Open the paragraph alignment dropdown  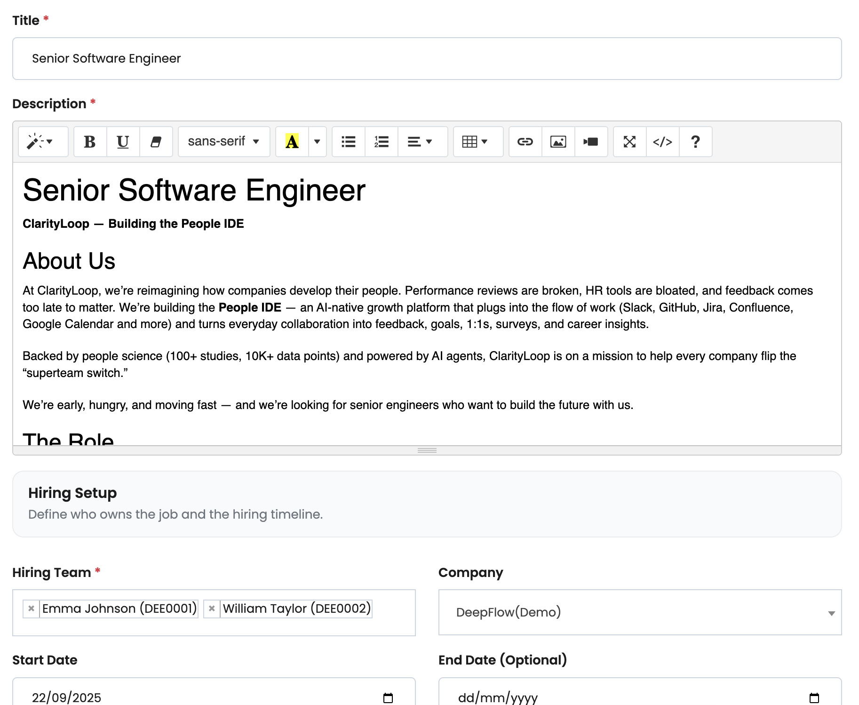click(422, 142)
